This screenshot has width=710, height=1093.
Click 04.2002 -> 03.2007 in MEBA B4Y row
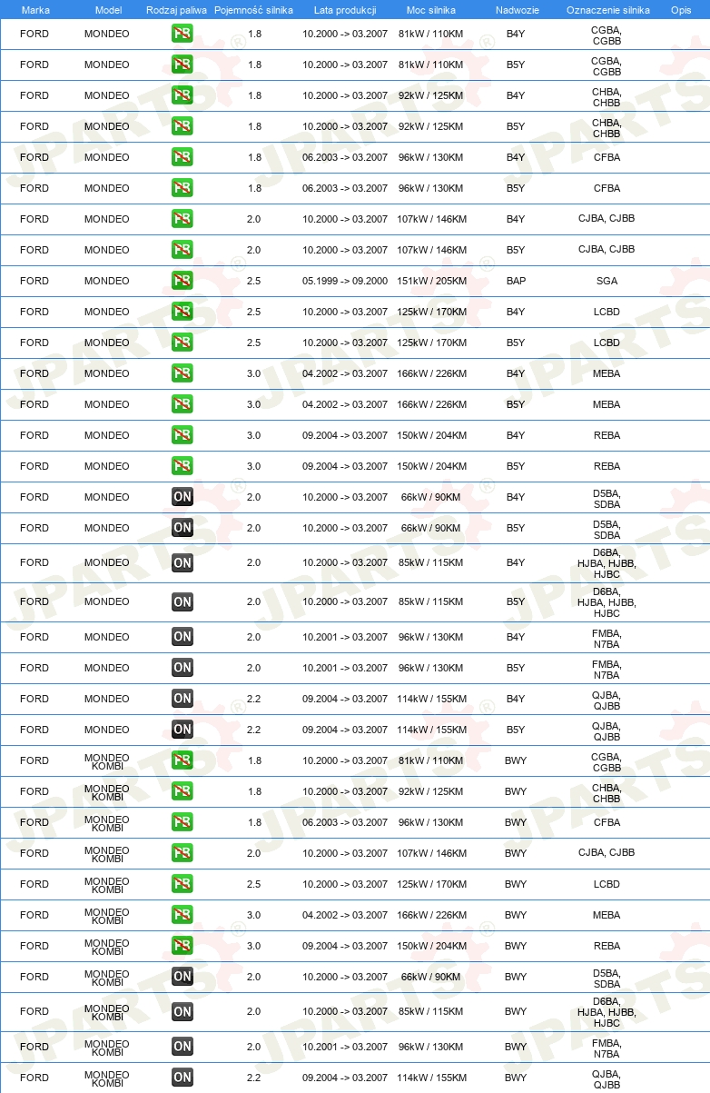tap(345, 374)
